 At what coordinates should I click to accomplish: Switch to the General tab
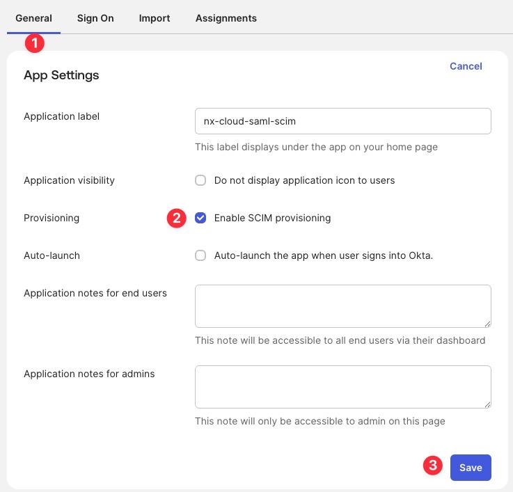tap(33, 18)
